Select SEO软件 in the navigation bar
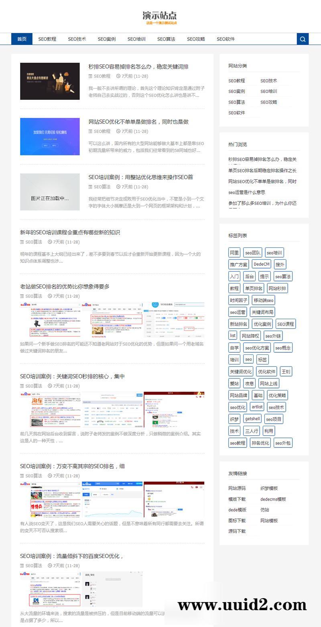This screenshot has height=627, width=321. pyautogui.click(x=226, y=39)
